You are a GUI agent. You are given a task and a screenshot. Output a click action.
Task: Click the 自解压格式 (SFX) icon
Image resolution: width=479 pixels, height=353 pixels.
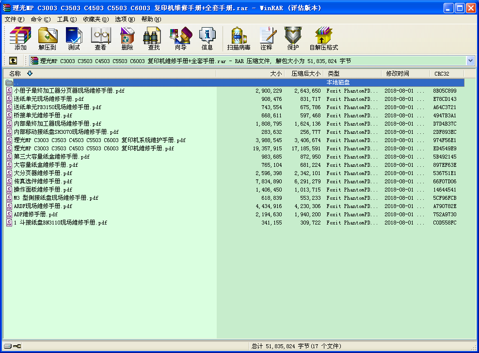pos(324,38)
